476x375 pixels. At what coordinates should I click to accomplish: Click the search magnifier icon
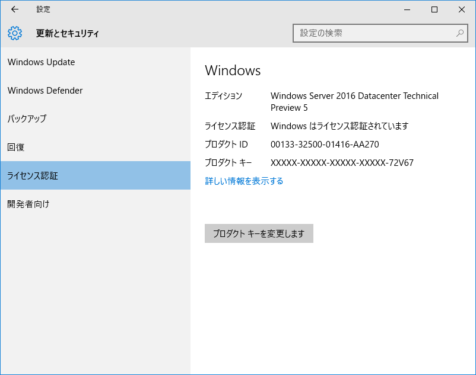point(460,33)
